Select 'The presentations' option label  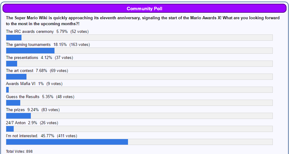22,58
